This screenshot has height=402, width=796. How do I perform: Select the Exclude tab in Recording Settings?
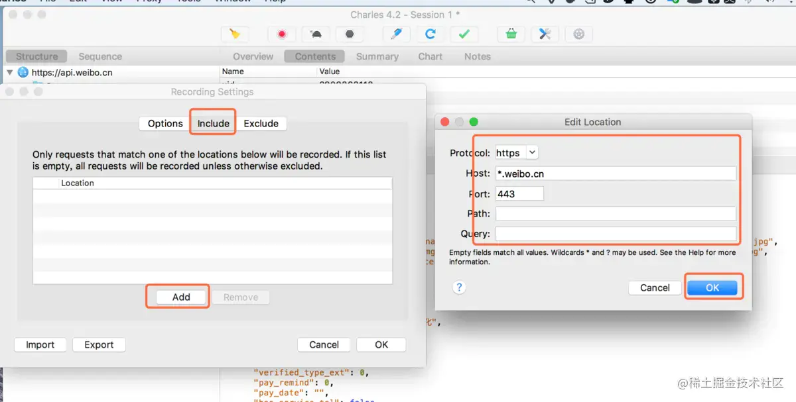[261, 123]
